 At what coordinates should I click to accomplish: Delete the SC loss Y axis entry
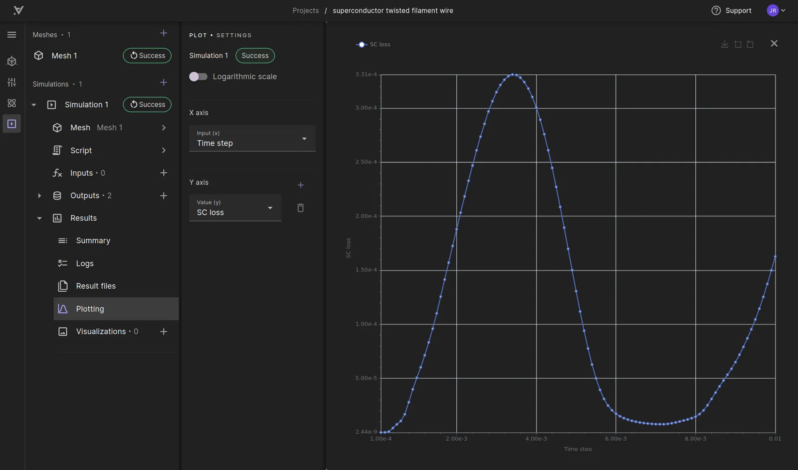point(300,208)
